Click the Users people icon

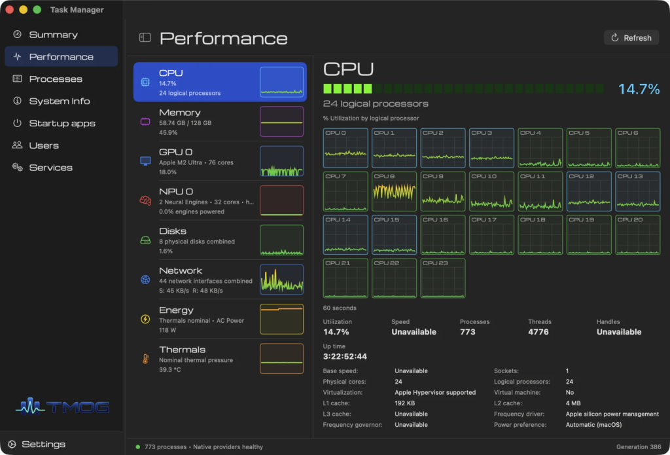tap(17, 145)
